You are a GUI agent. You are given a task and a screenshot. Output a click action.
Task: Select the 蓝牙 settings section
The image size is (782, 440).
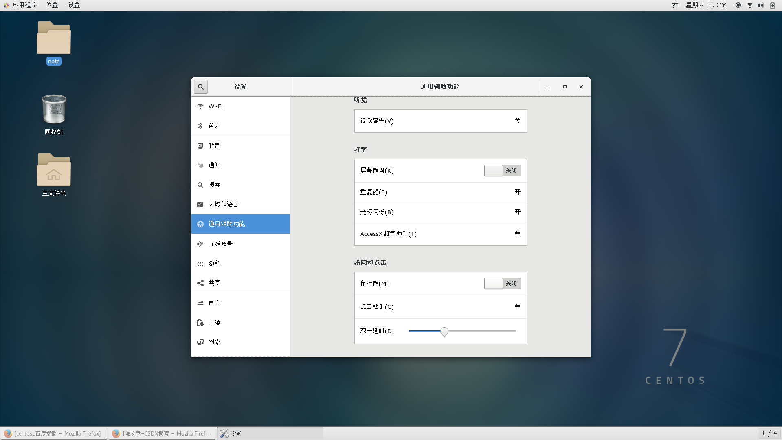point(215,125)
